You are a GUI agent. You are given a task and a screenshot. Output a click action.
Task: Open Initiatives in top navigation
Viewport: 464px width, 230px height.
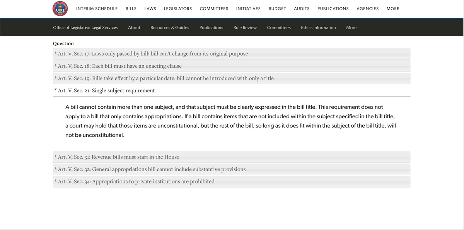248,9
